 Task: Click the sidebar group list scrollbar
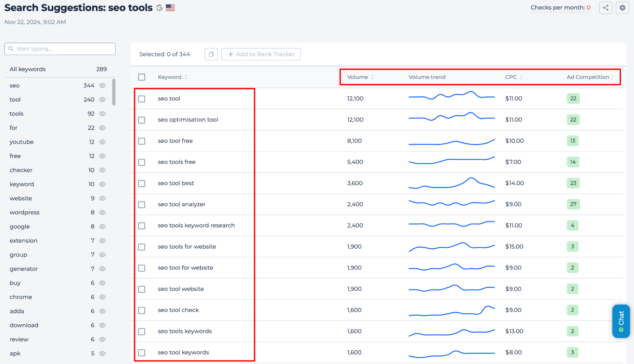coord(114,92)
